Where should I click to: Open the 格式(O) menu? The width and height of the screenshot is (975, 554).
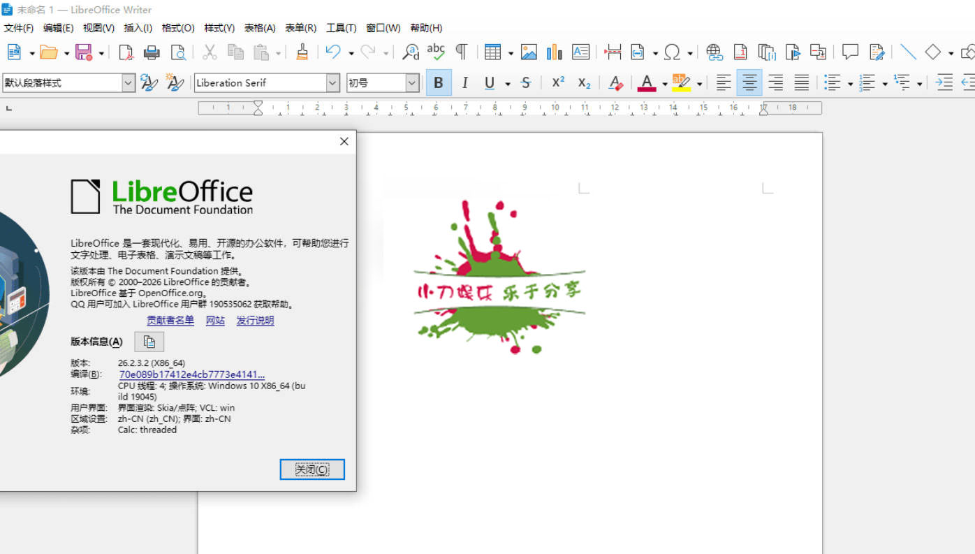point(178,28)
